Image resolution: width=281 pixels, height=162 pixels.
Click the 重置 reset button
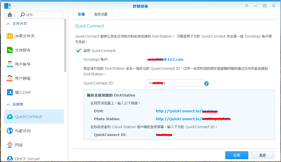[262, 155]
